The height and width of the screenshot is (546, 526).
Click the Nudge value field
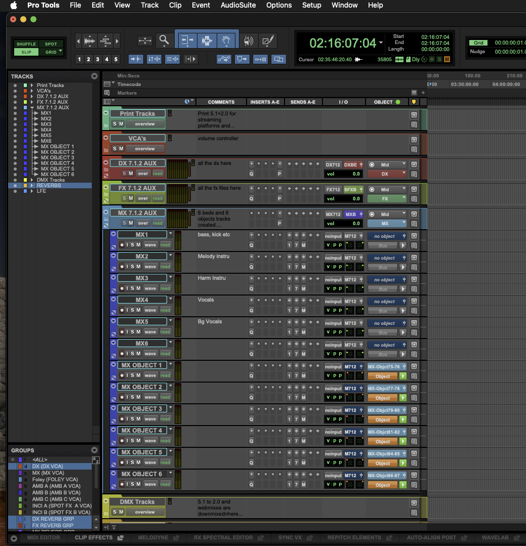(509, 52)
